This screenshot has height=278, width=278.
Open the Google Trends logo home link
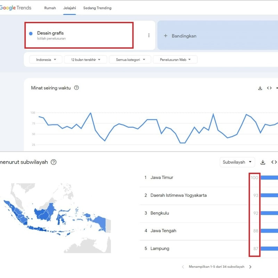15,8
